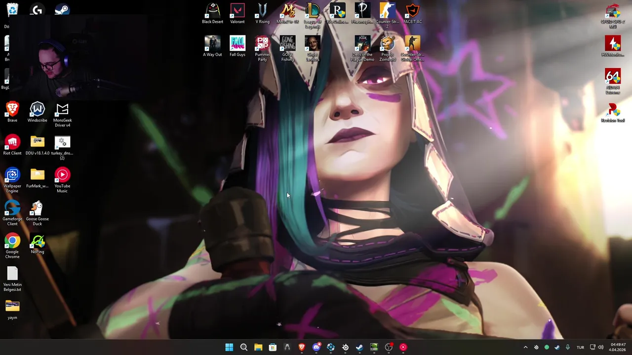Viewport: 632px width, 355px height.
Task: Select the yayın folder icon
Action: (x=12, y=310)
